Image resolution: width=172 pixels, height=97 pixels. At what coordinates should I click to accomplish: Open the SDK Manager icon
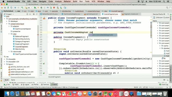tap(61, 8)
